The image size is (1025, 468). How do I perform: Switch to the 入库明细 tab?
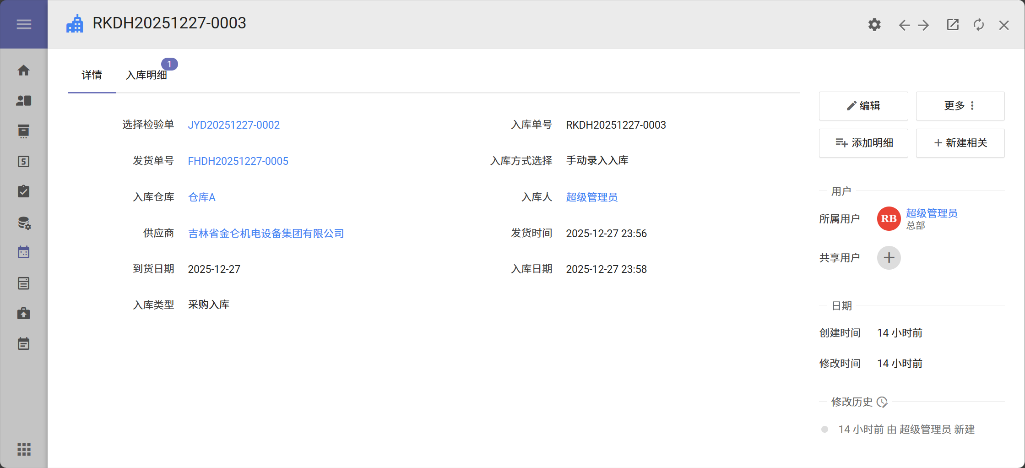click(146, 75)
